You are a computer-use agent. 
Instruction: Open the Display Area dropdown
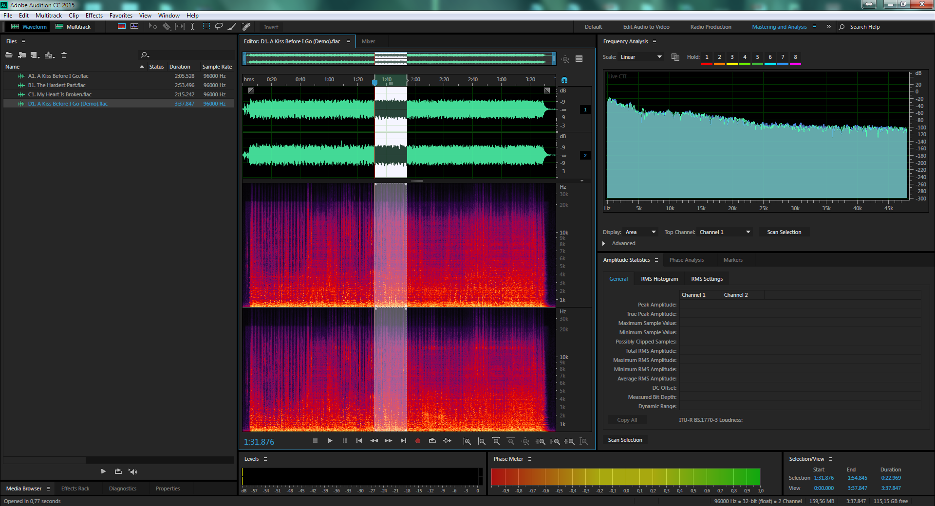pos(640,232)
